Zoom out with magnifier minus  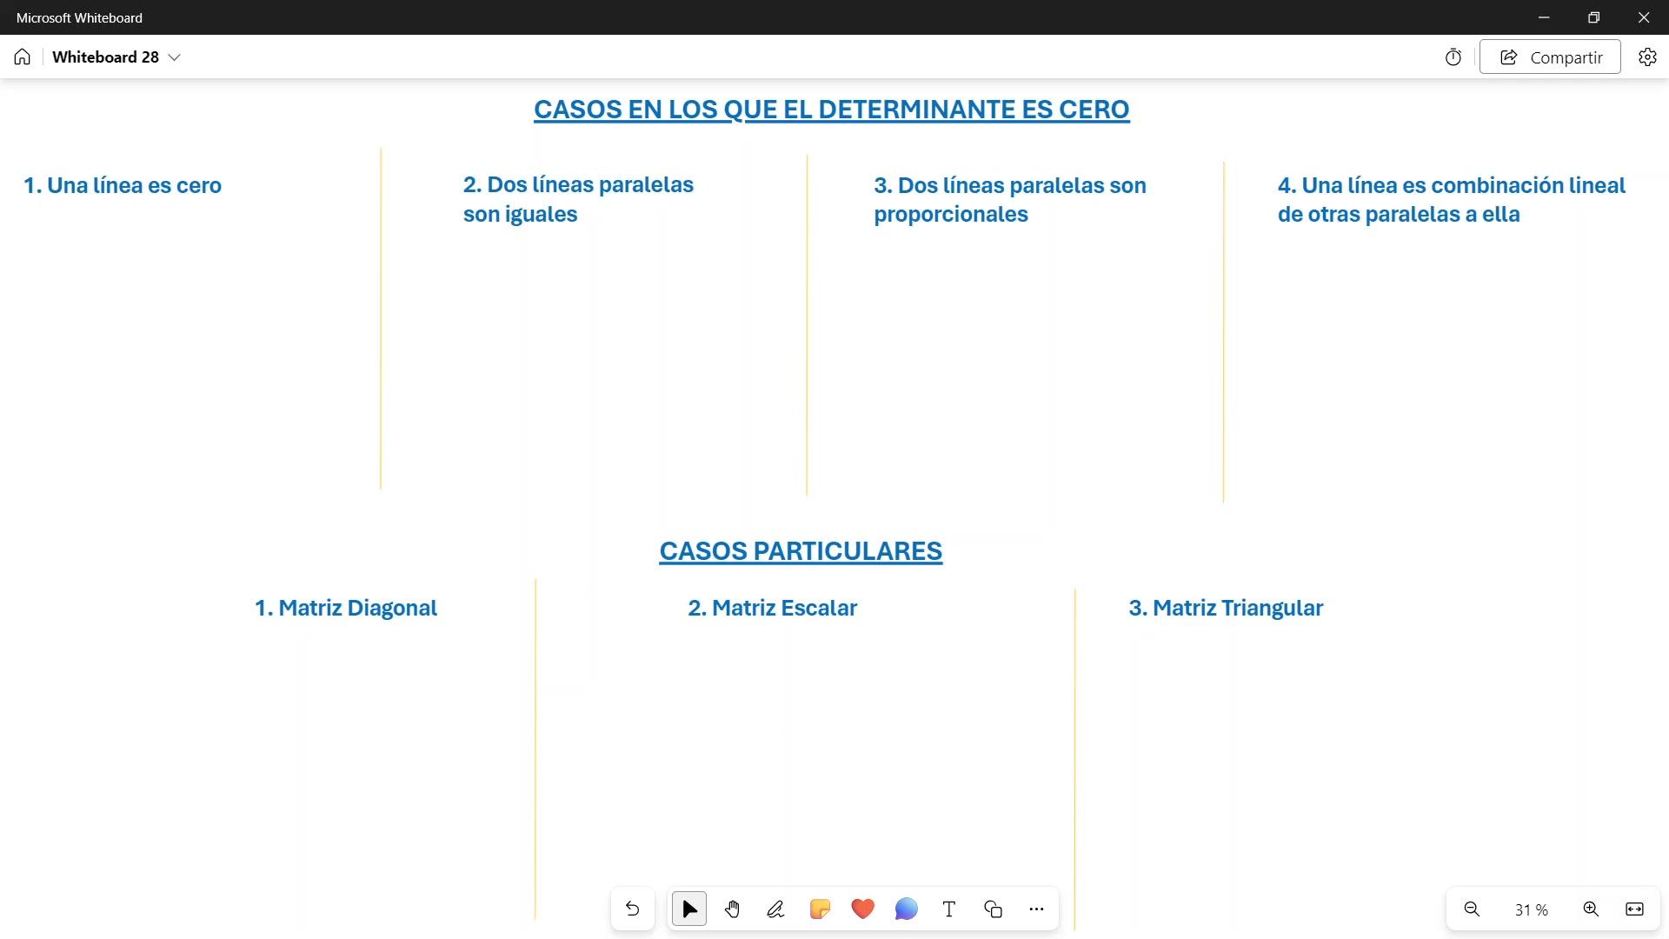(x=1472, y=909)
